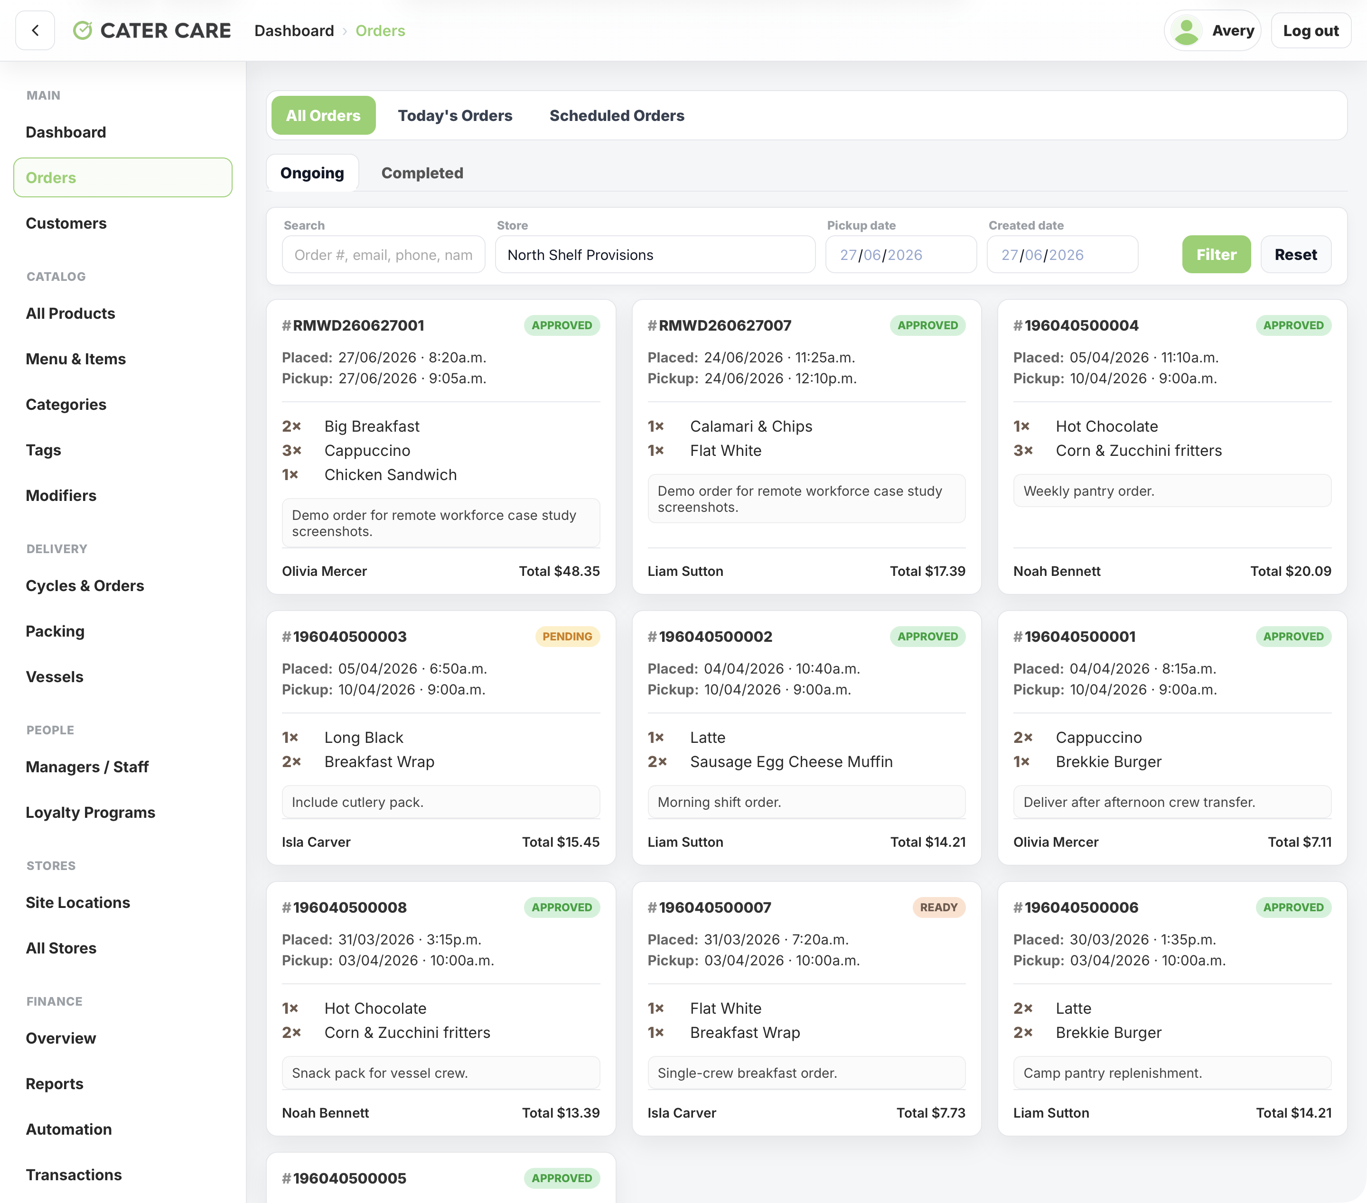Click Noah Bennett on order #196040500004

(1057, 572)
